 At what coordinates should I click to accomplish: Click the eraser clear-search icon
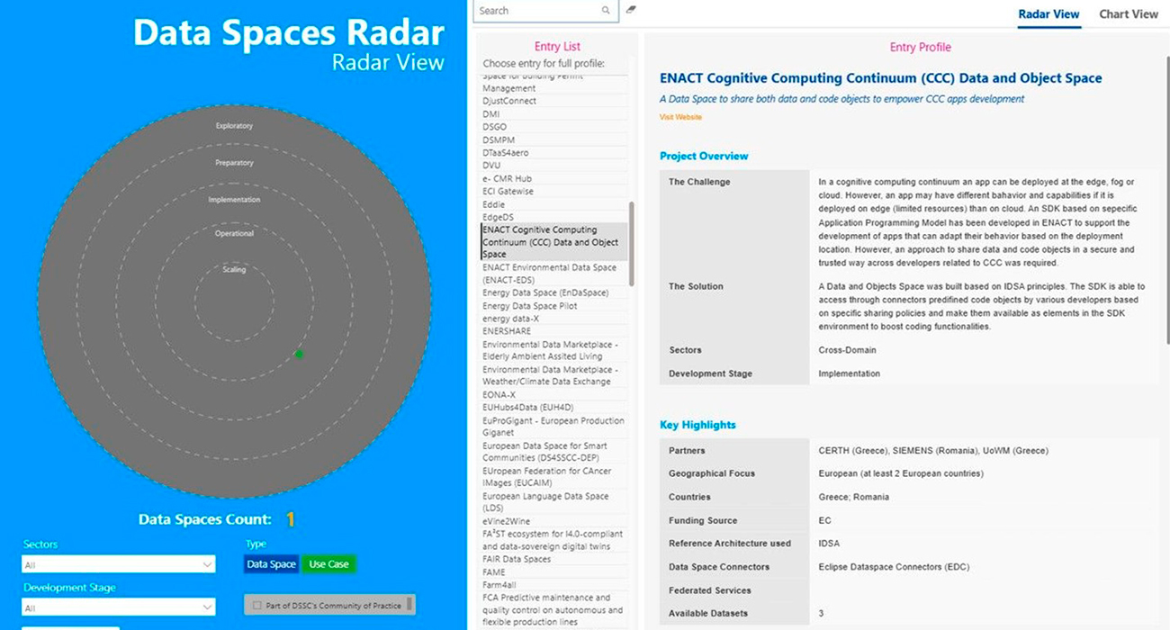point(631,11)
